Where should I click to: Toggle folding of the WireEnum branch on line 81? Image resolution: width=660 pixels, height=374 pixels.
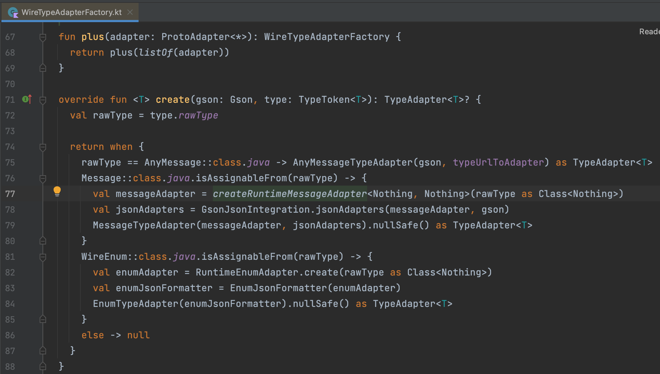pos(42,257)
